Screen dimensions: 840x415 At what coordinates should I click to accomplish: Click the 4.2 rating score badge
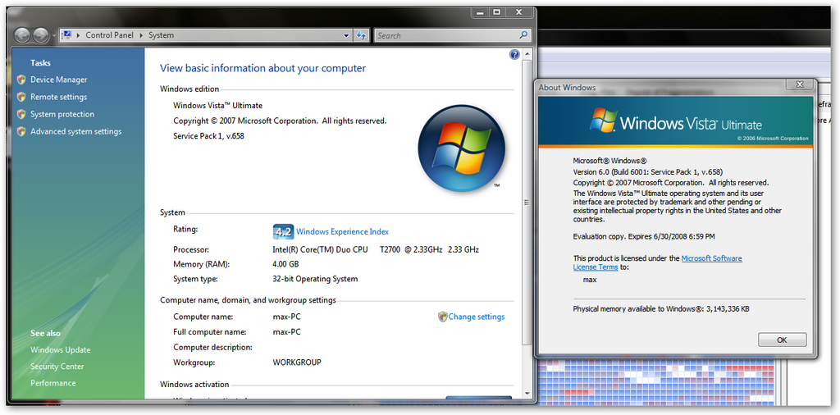[283, 231]
